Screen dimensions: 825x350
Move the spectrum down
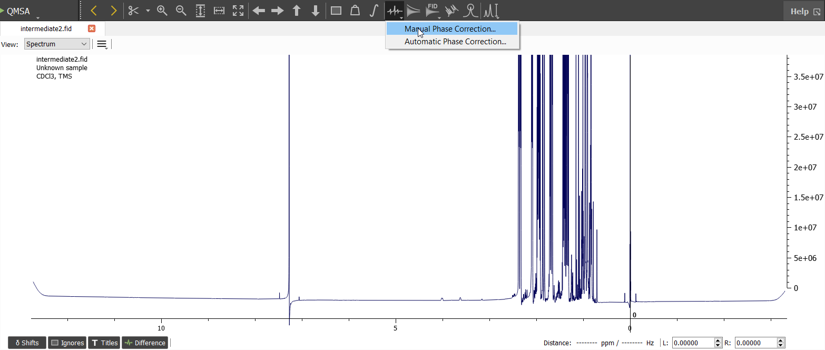point(316,11)
